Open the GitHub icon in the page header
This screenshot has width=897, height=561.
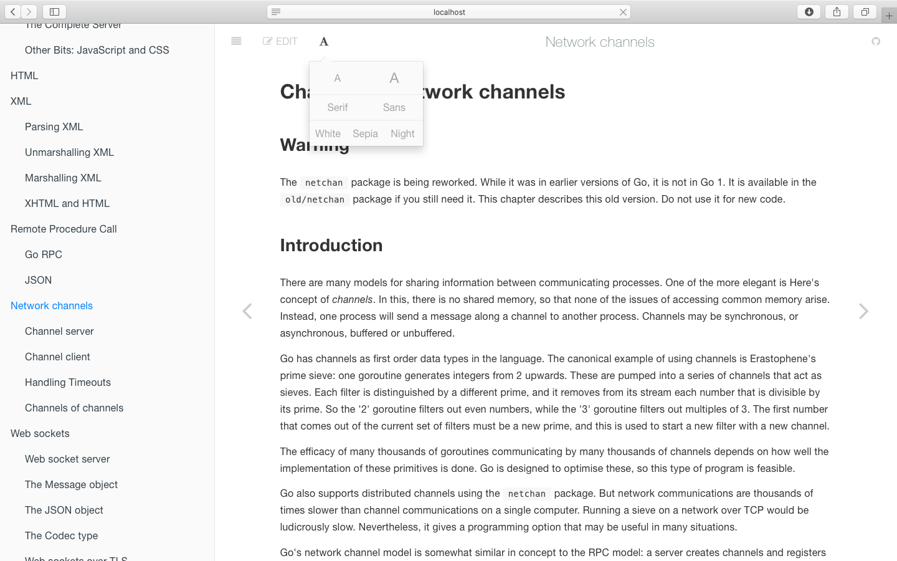[876, 41]
